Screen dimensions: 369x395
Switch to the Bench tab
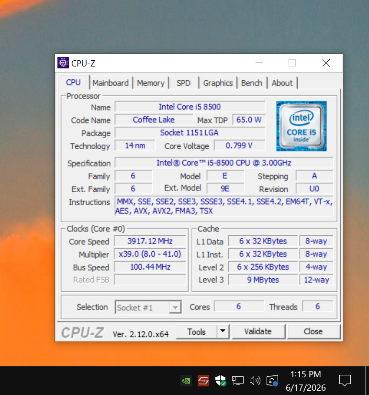[252, 83]
